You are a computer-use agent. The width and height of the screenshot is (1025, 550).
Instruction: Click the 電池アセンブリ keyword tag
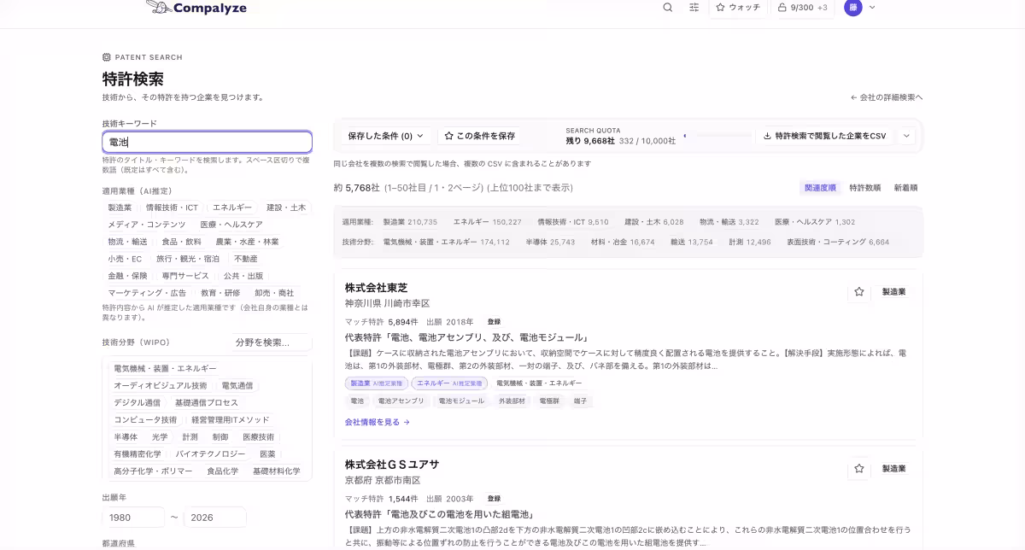coord(401,401)
